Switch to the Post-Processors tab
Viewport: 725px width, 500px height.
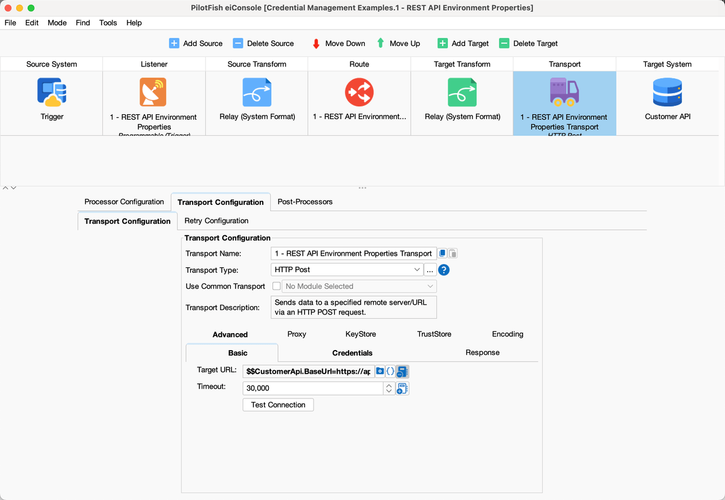[305, 202]
